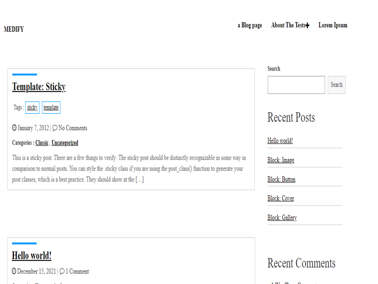Open Hello world! under Recent Posts

click(280, 141)
